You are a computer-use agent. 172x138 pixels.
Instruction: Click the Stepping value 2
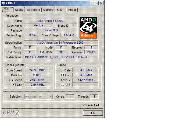(91, 47)
